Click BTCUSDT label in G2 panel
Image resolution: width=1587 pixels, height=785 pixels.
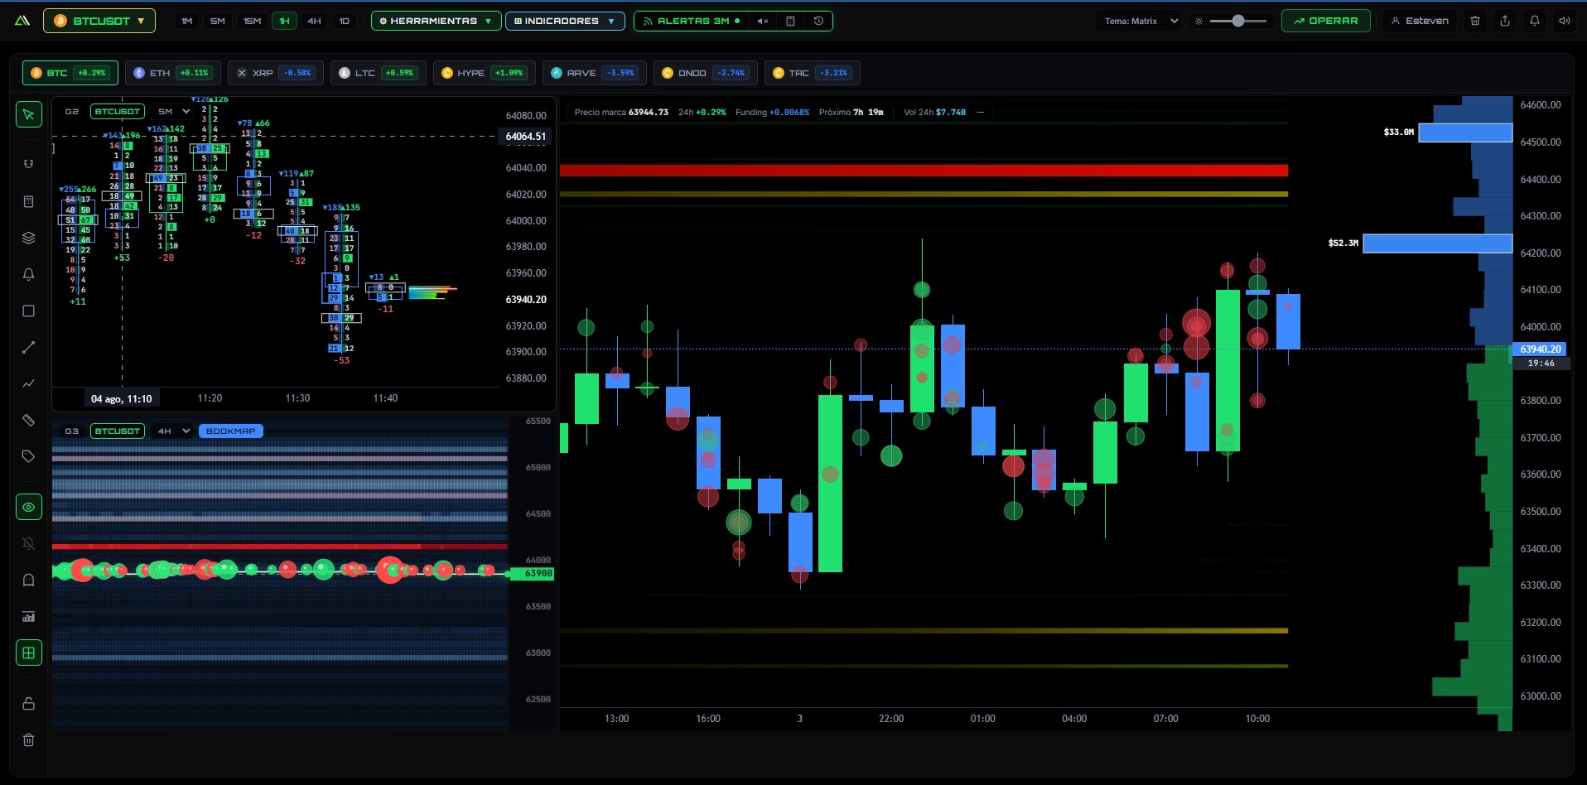(118, 111)
